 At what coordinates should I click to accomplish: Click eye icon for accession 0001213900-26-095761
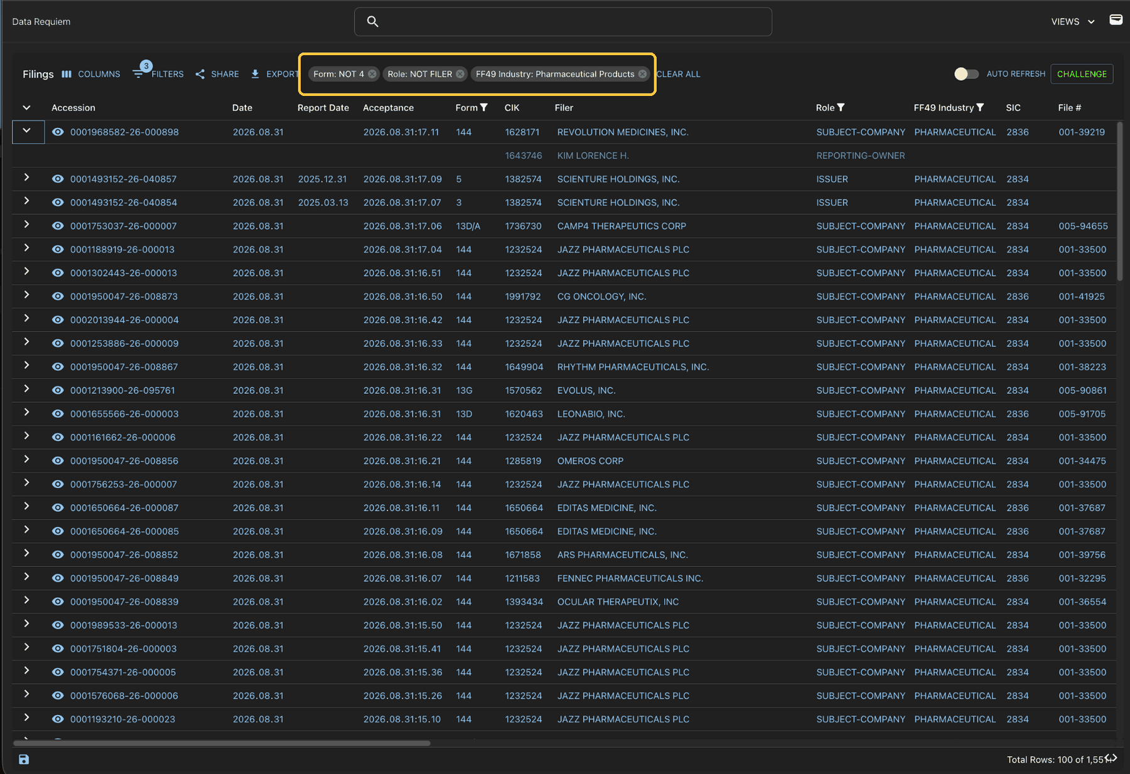[58, 391]
